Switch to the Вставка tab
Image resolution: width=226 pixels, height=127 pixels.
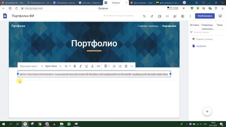[195, 25]
